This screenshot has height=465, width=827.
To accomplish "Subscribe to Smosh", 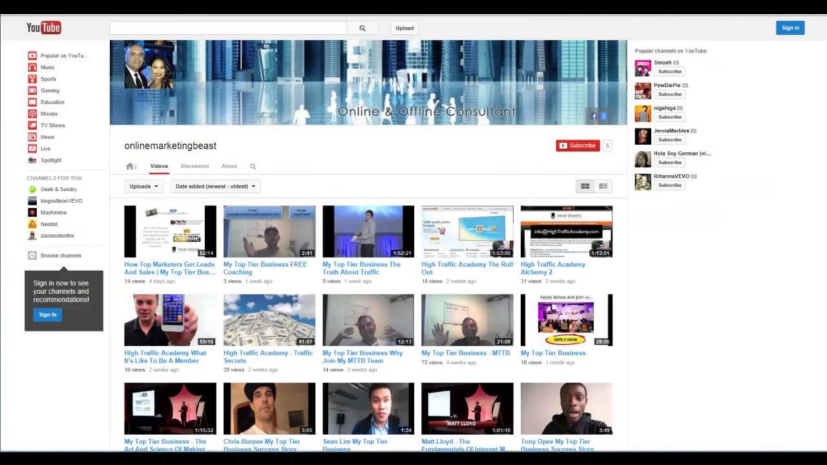I will coord(670,72).
